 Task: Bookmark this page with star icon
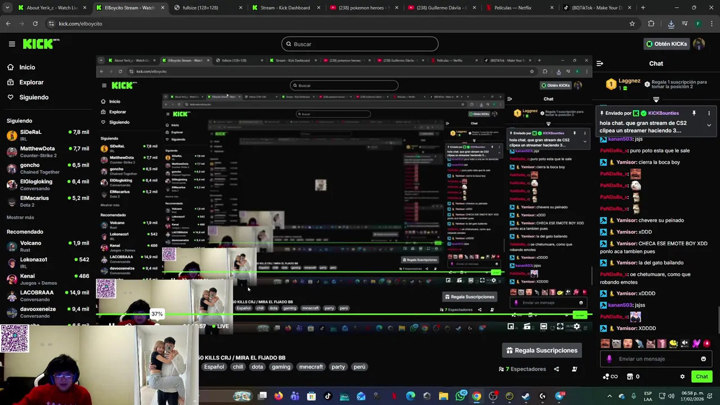(632, 24)
